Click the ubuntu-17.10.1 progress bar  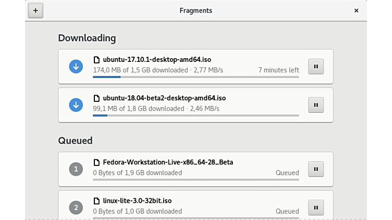pos(196,77)
